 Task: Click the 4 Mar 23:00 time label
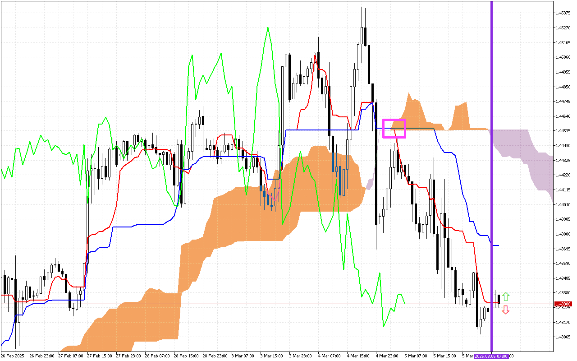click(x=387, y=356)
